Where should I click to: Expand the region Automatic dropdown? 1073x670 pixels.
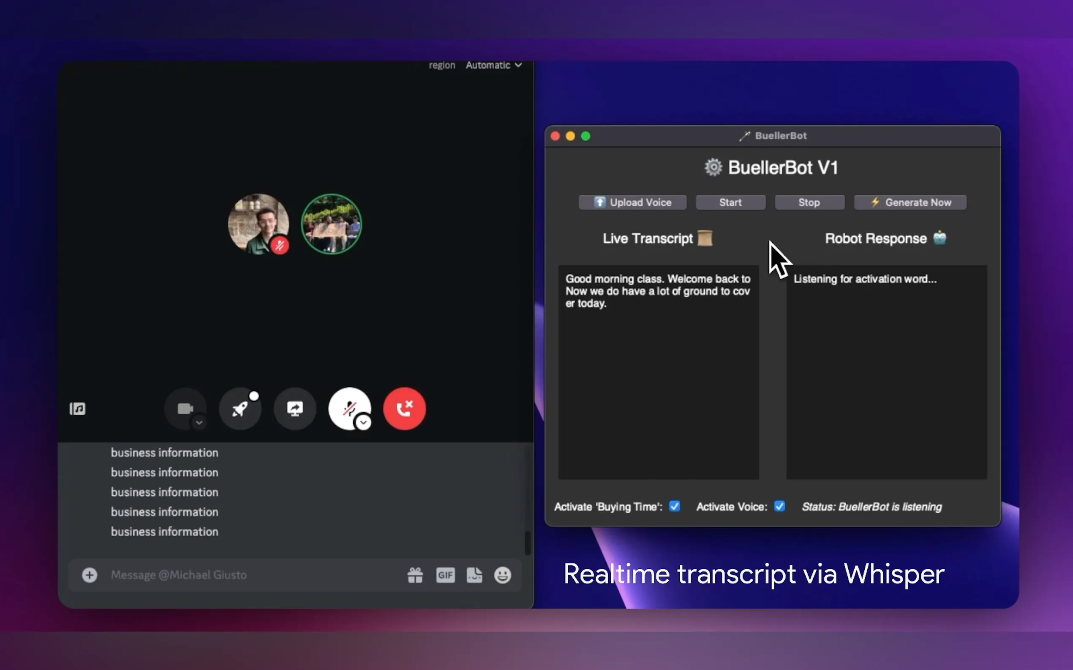[493, 65]
